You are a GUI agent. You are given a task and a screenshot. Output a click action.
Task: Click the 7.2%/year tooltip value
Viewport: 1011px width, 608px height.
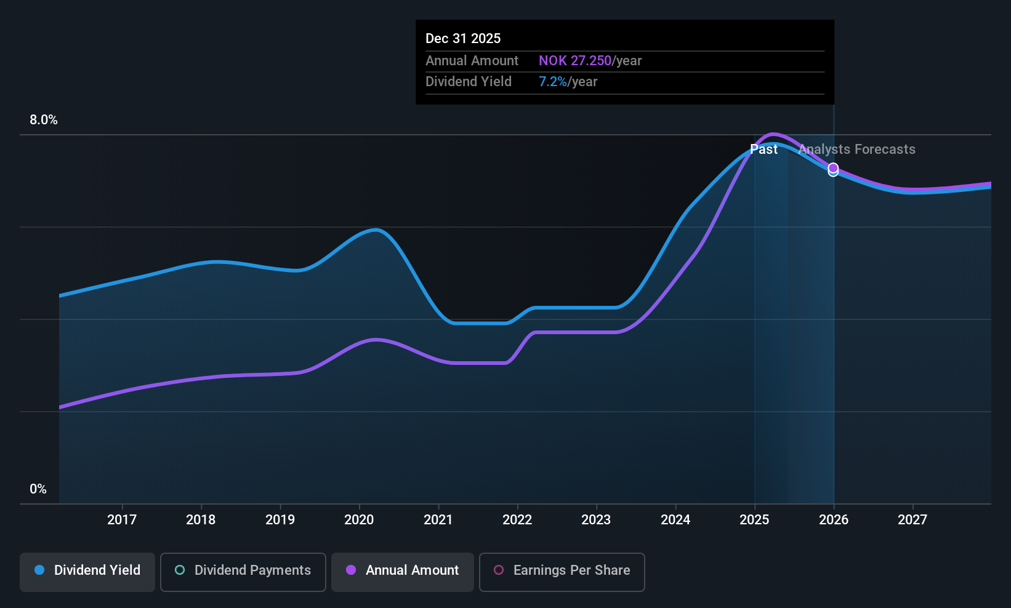(568, 82)
